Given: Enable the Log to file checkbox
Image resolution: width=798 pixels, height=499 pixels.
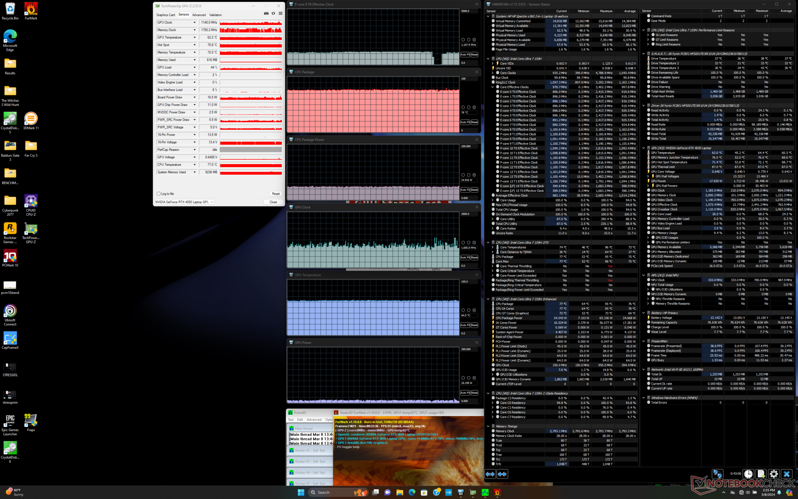Looking at the screenshot, I should [159, 194].
